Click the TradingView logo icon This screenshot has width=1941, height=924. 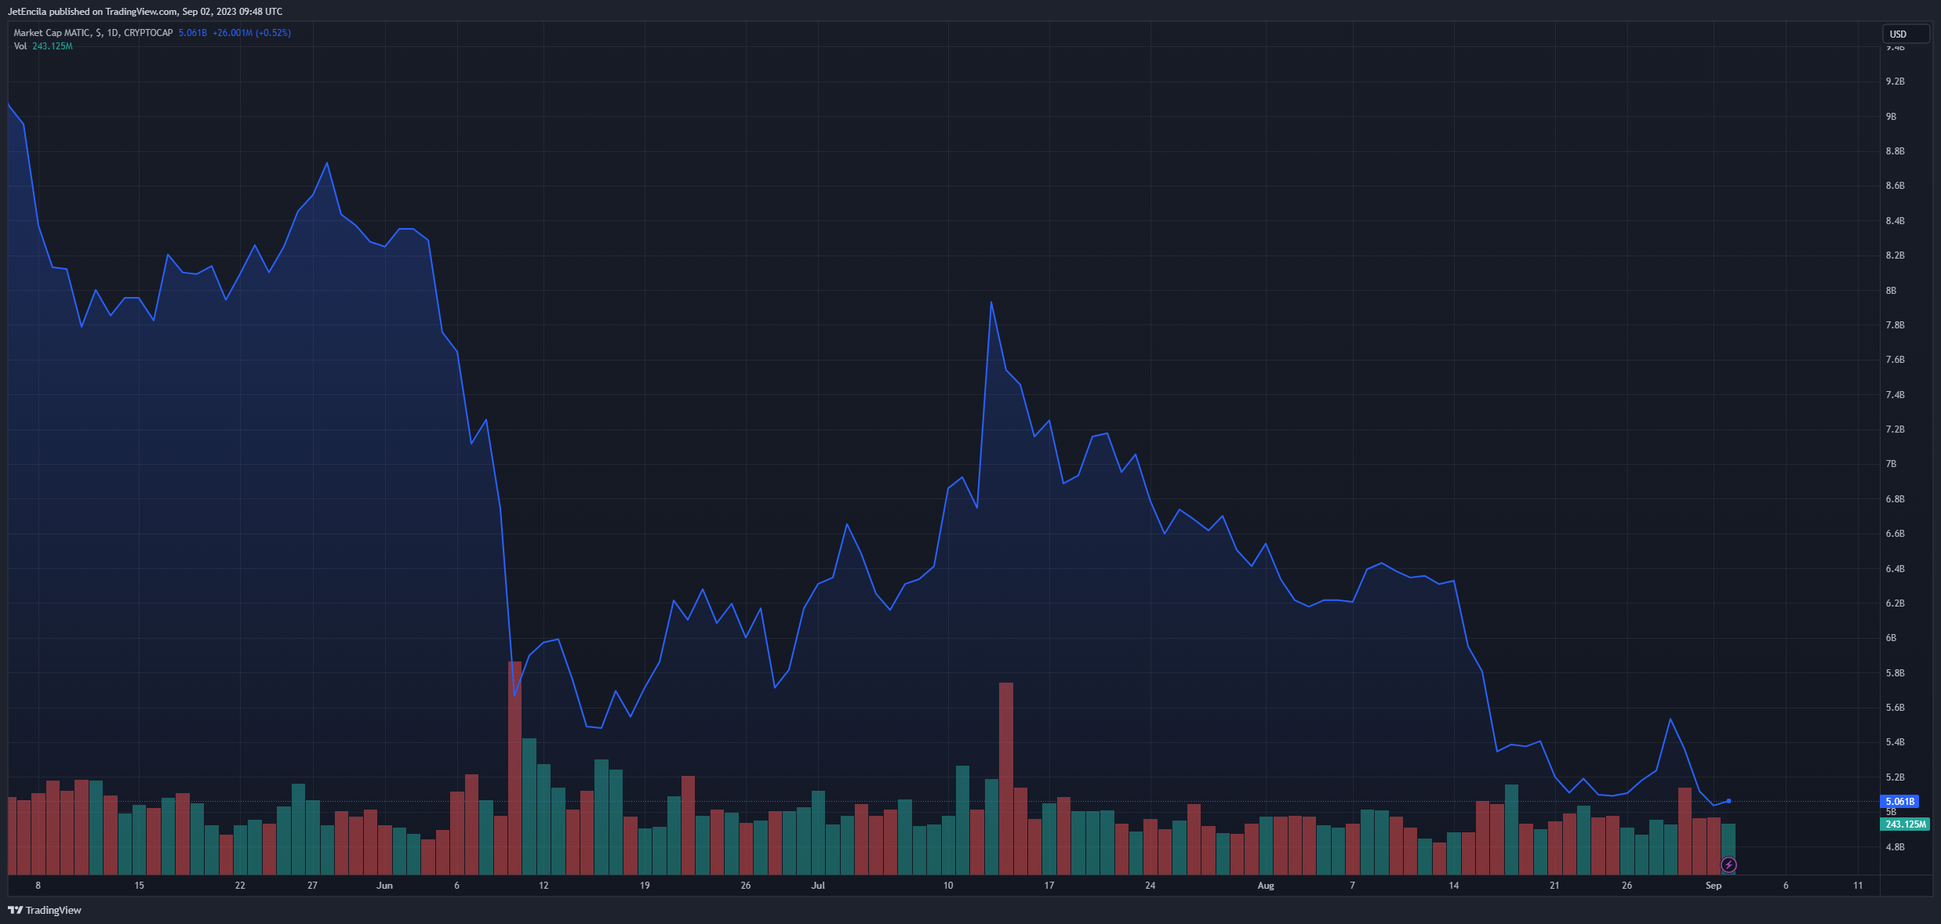click(15, 910)
